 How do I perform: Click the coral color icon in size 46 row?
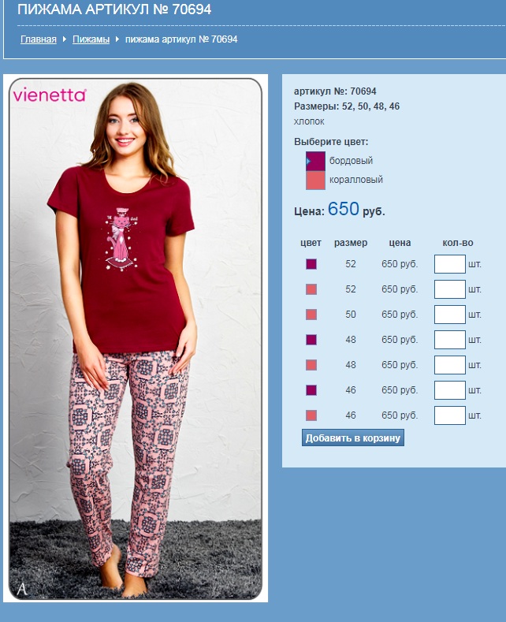311,415
